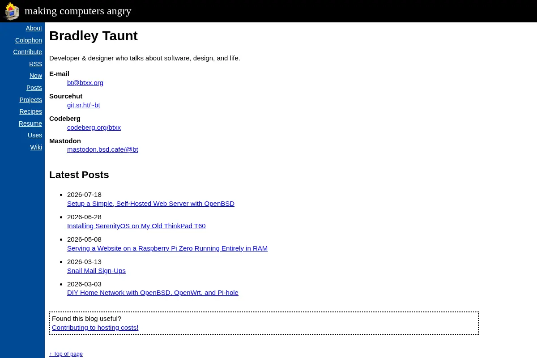Click the 'Sourcehut' label

click(x=66, y=96)
